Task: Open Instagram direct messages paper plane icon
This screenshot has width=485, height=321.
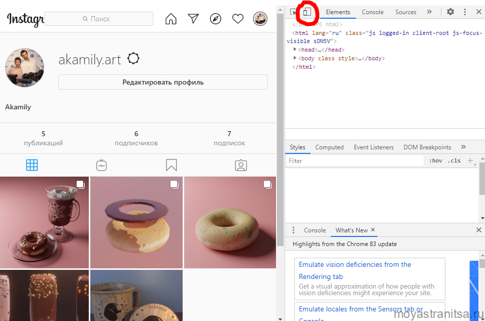Action: [x=193, y=19]
